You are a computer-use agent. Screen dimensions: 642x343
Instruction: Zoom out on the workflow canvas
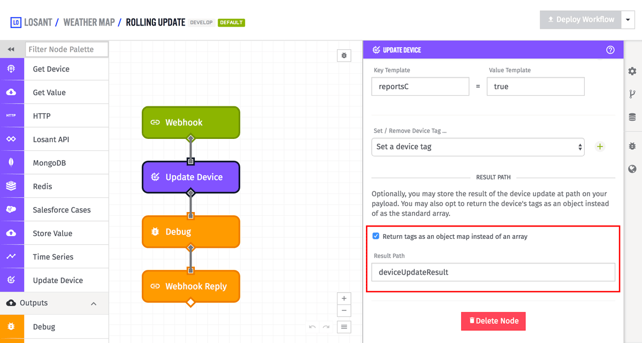344,310
